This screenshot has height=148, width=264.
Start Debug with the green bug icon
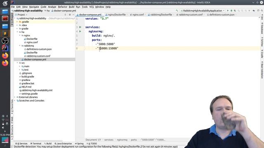coord(231,11)
